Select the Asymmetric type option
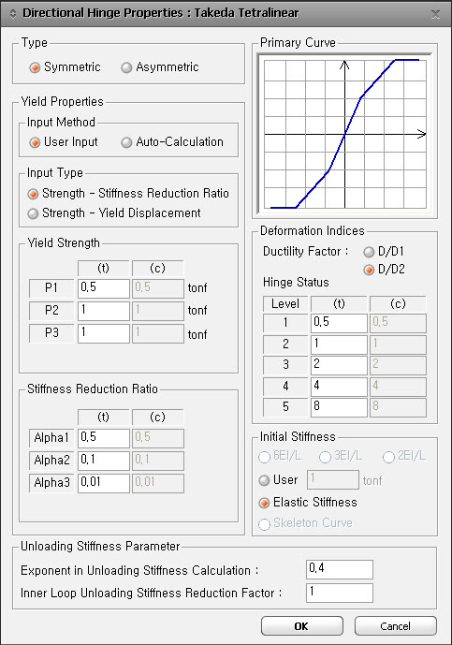Viewport: 452px width, 645px height. point(160,67)
